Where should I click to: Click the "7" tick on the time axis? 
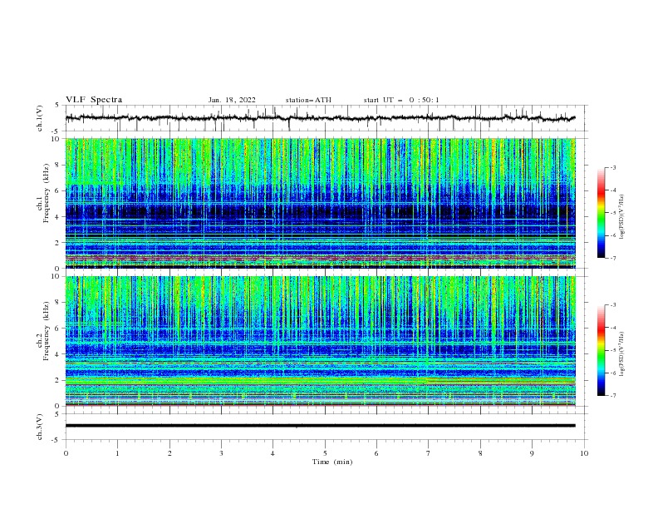pyautogui.click(x=429, y=453)
